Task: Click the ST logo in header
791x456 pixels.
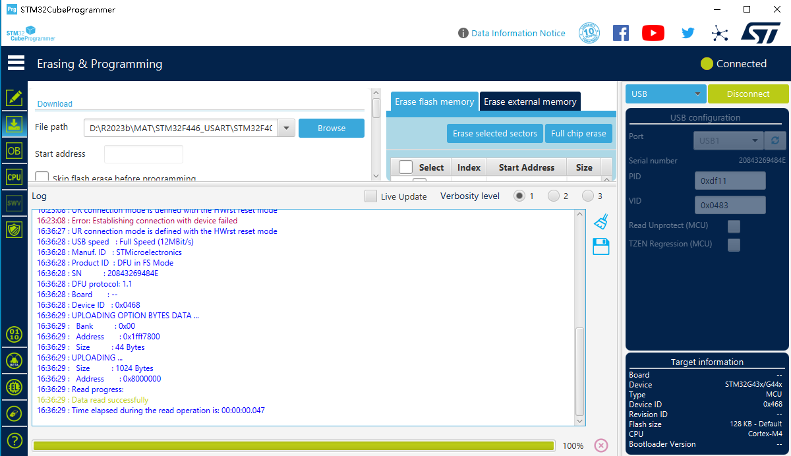Action: coord(761,33)
